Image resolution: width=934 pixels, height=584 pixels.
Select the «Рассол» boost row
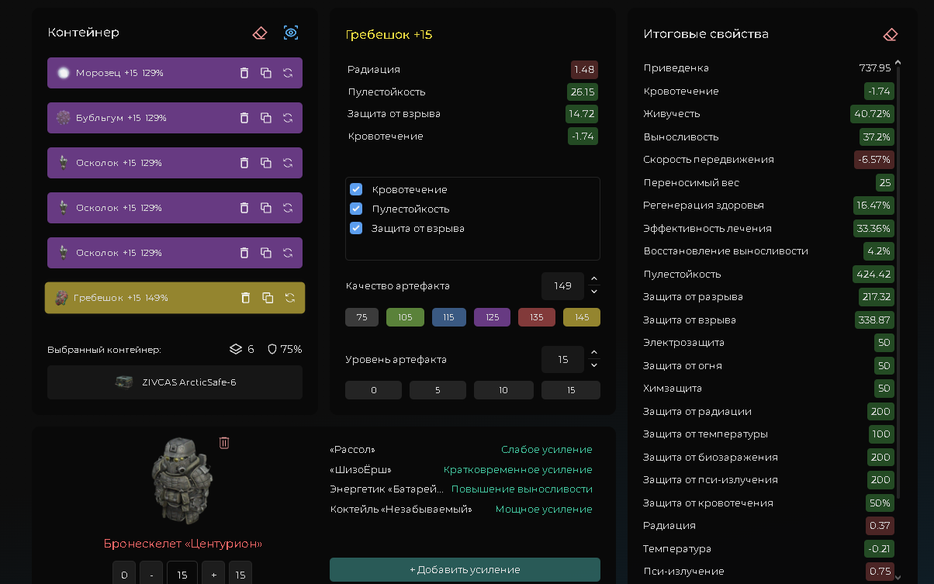pyautogui.click(x=461, y=450)
